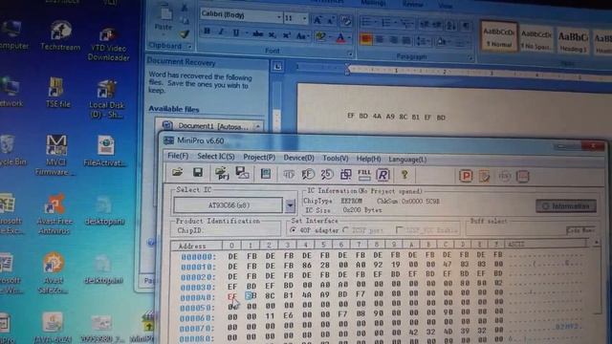
Task: Apply the Heading 1 style in Word
Action: (x=573, y=40)
